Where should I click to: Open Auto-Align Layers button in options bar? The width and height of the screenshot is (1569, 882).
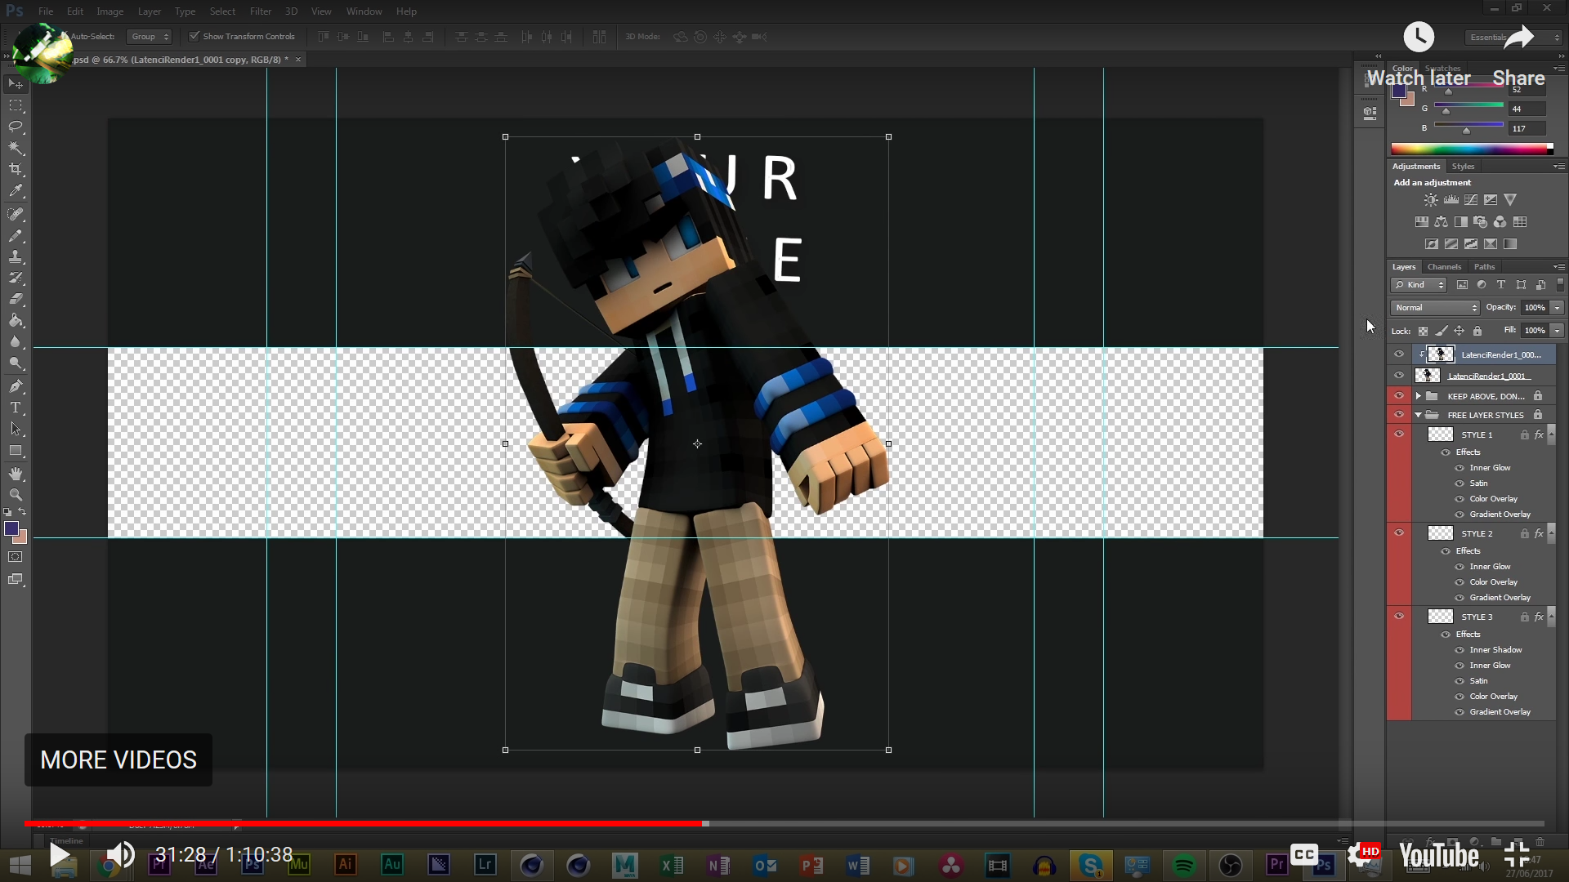599,37
